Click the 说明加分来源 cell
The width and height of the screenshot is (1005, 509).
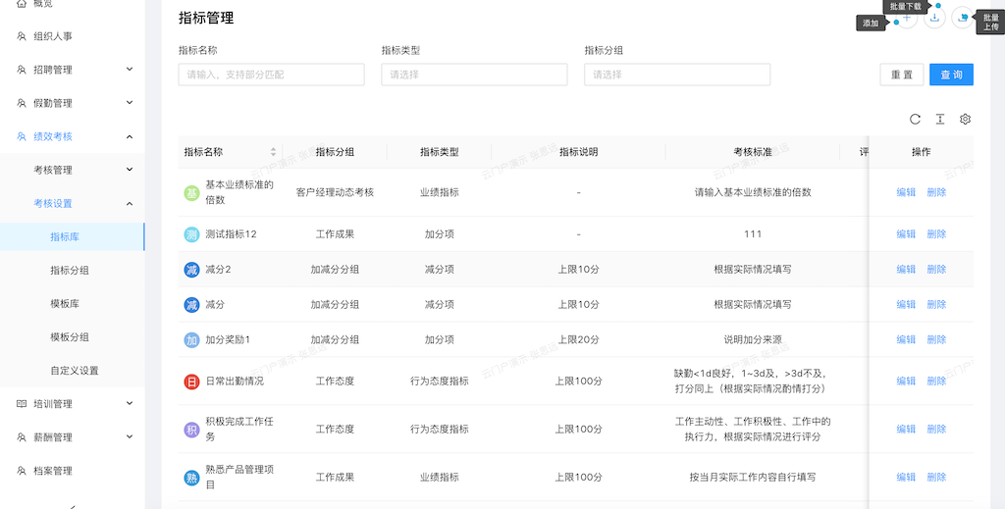click(x=753, y=340)
